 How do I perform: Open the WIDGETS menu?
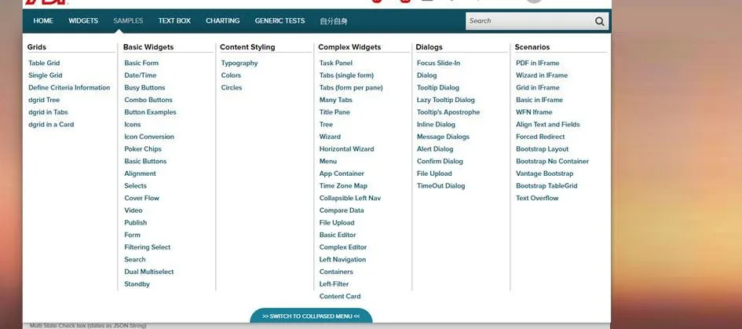coord(83,21)
